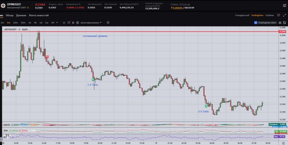Click the red S sell marker on chart
288x145 pixels.
(48, 57)
